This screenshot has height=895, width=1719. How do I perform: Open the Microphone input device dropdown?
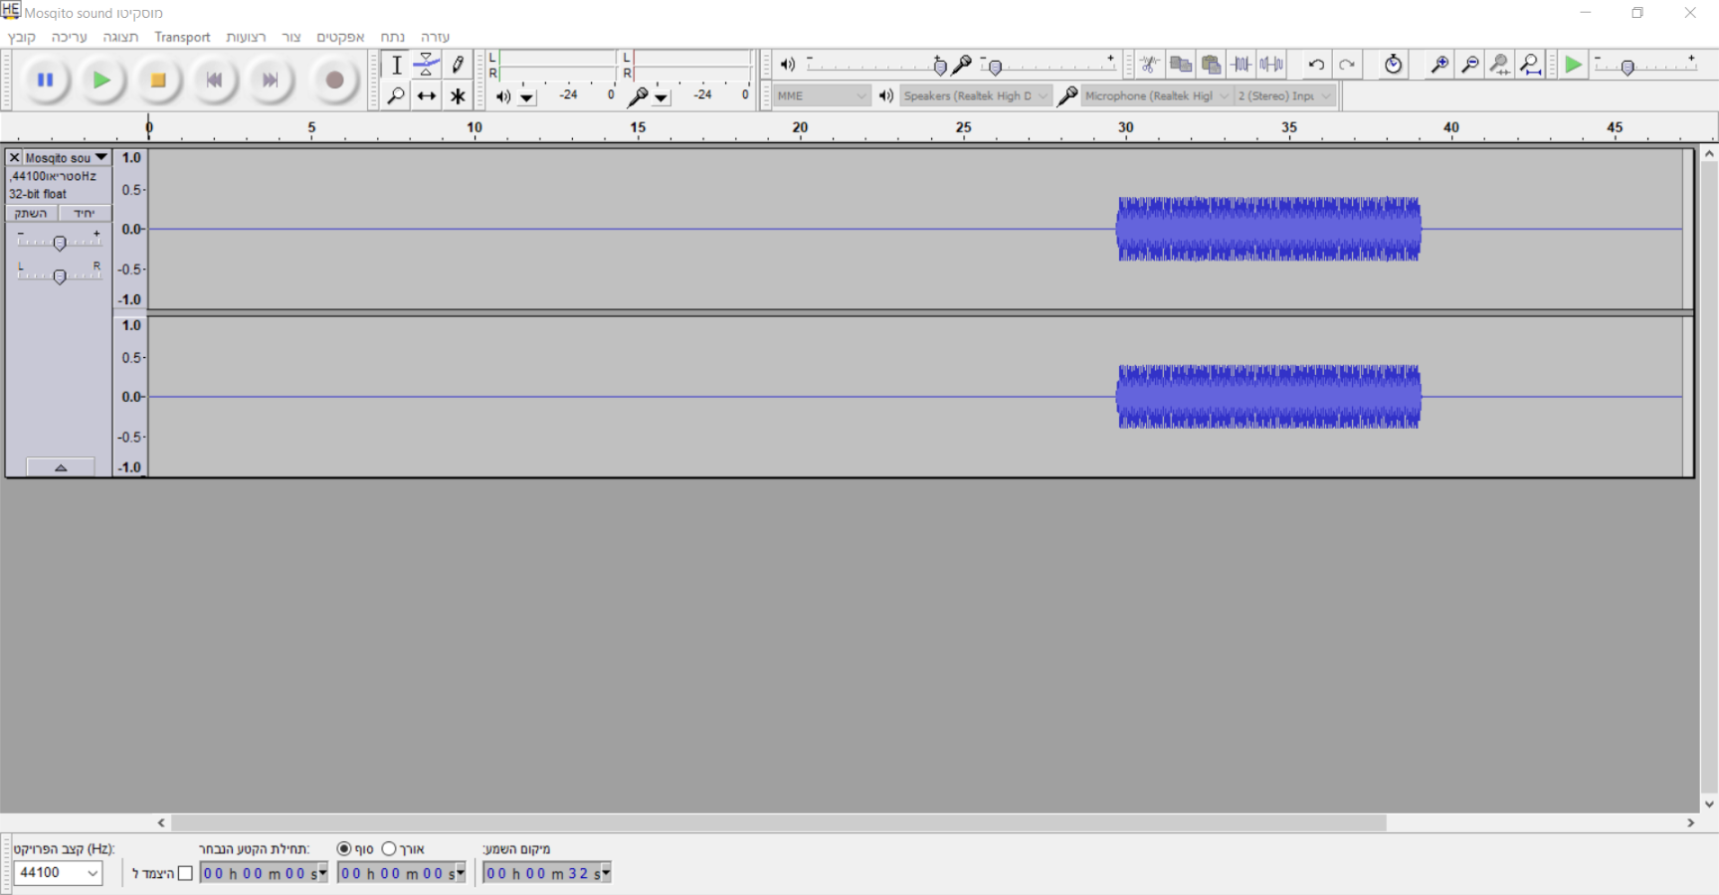[x=1157, y=95]
